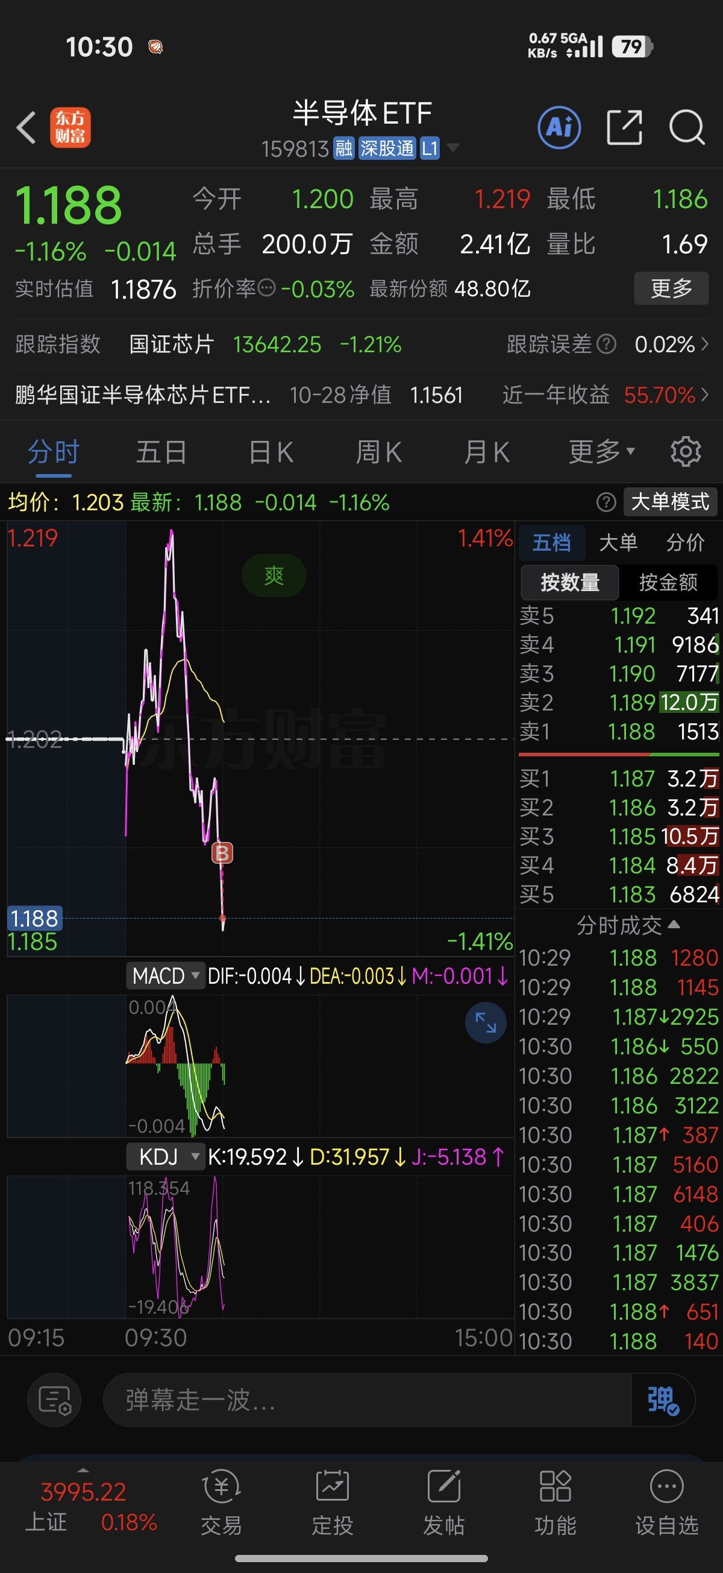Screen dimensions: 723x1573
Task: Tap the 买1 1.187 order row
Action: (x=619, y=779)
